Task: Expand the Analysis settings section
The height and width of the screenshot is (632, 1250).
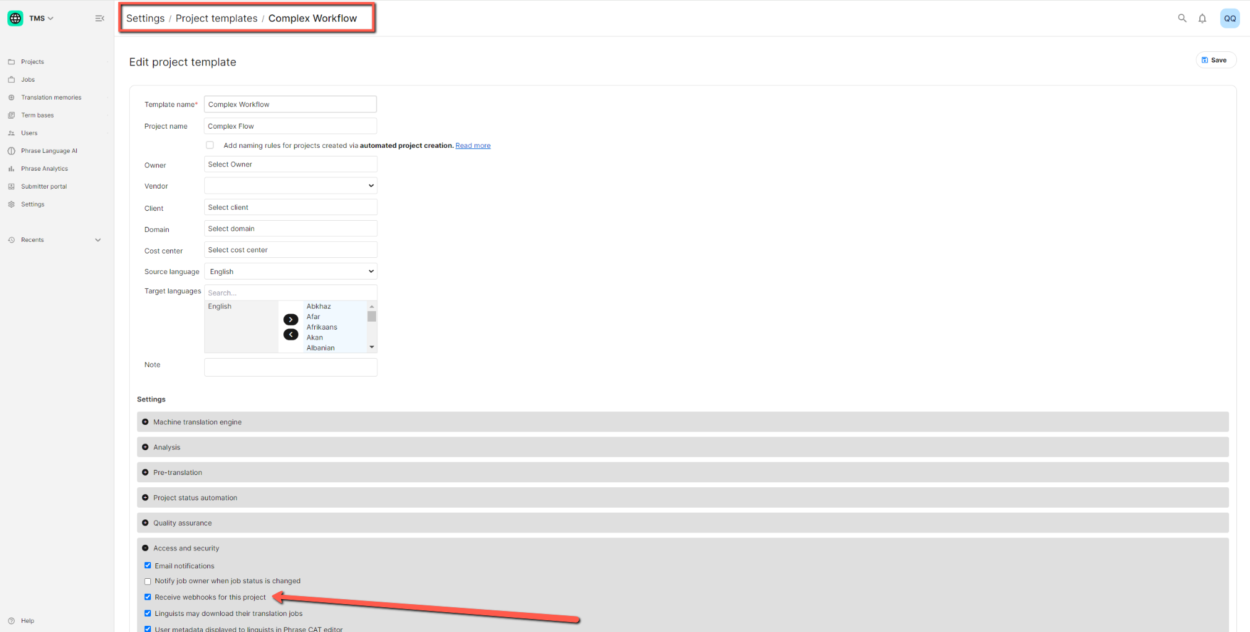Action: pyautogui.click(x=683, y=447)
